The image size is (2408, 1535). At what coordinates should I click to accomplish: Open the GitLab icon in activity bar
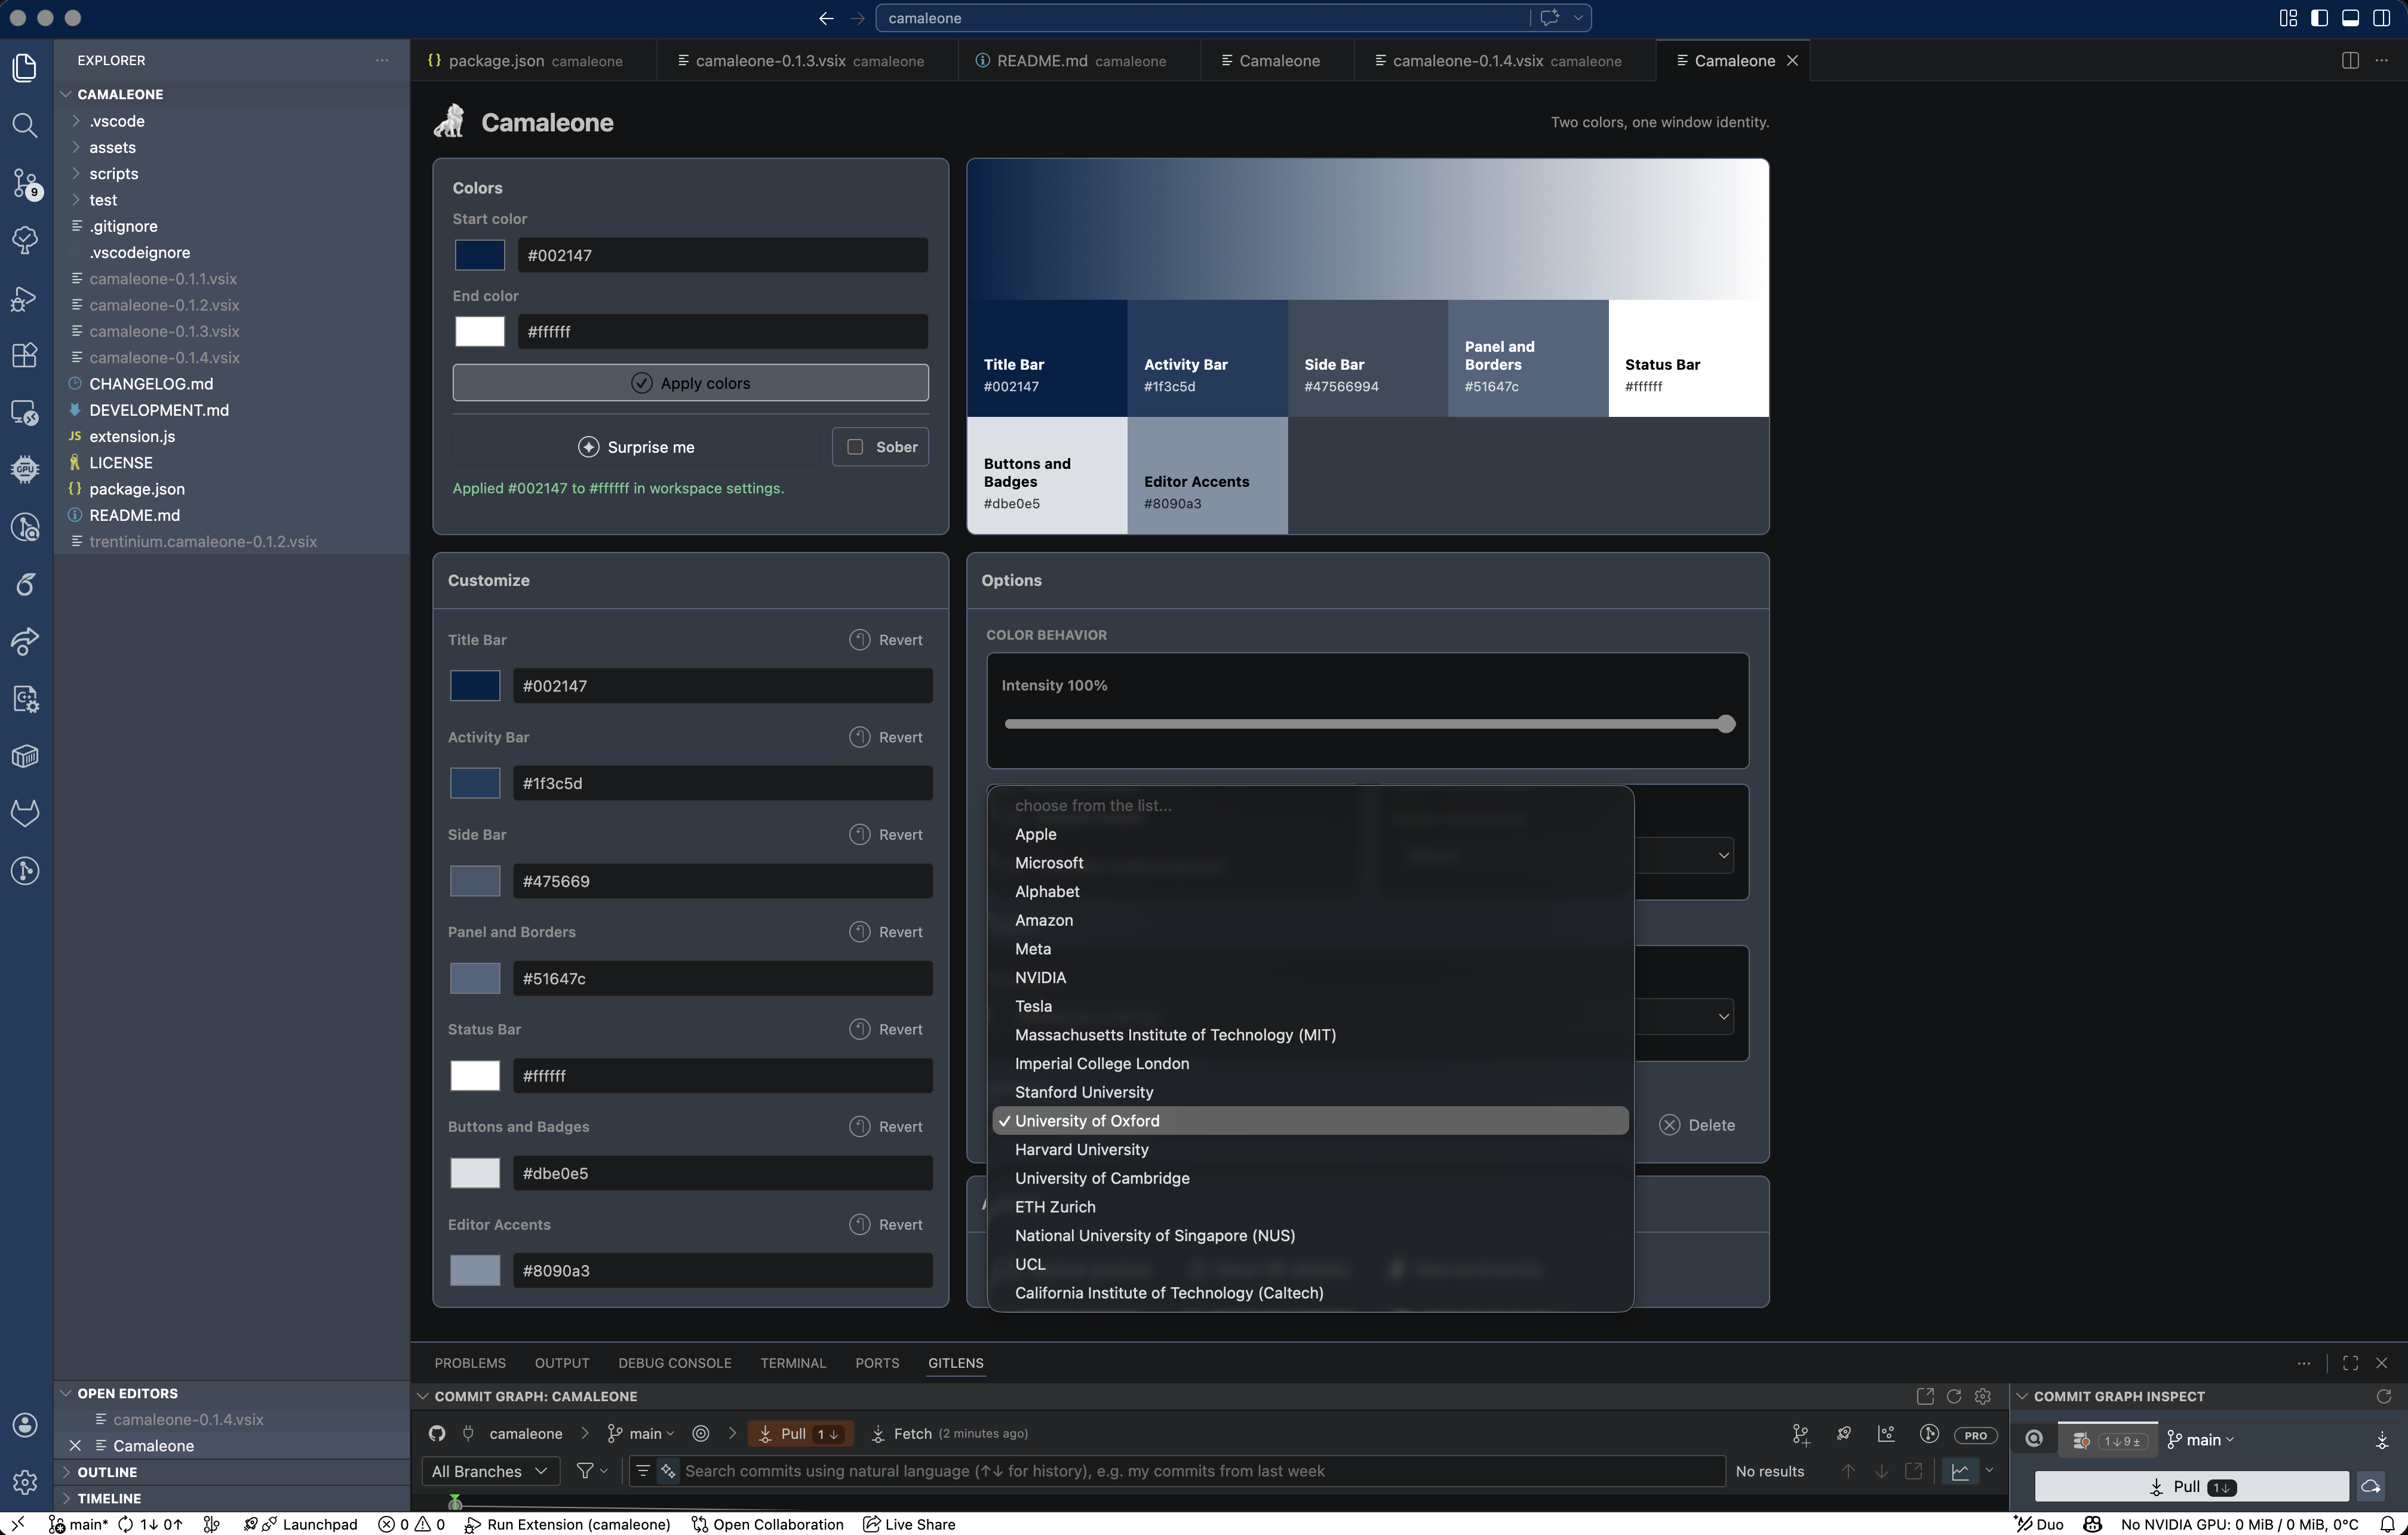point(25,813)
